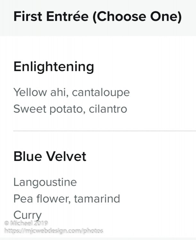The width and height of the screenshot is (196, 240).
Task: Click the Curry ingredient text
Action: tap(28, 215)
